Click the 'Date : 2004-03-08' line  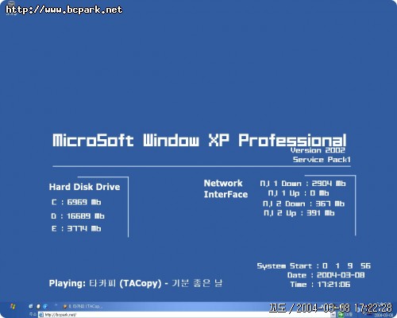(x=326, y=275)
